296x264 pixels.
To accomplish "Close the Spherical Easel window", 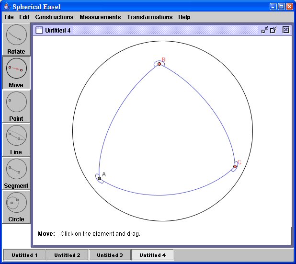I will coord(289,7).
